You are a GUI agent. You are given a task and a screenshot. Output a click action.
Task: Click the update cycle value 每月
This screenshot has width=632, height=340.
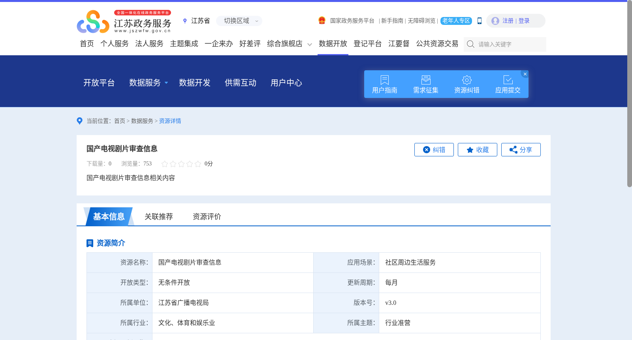[x=391, y=283]
